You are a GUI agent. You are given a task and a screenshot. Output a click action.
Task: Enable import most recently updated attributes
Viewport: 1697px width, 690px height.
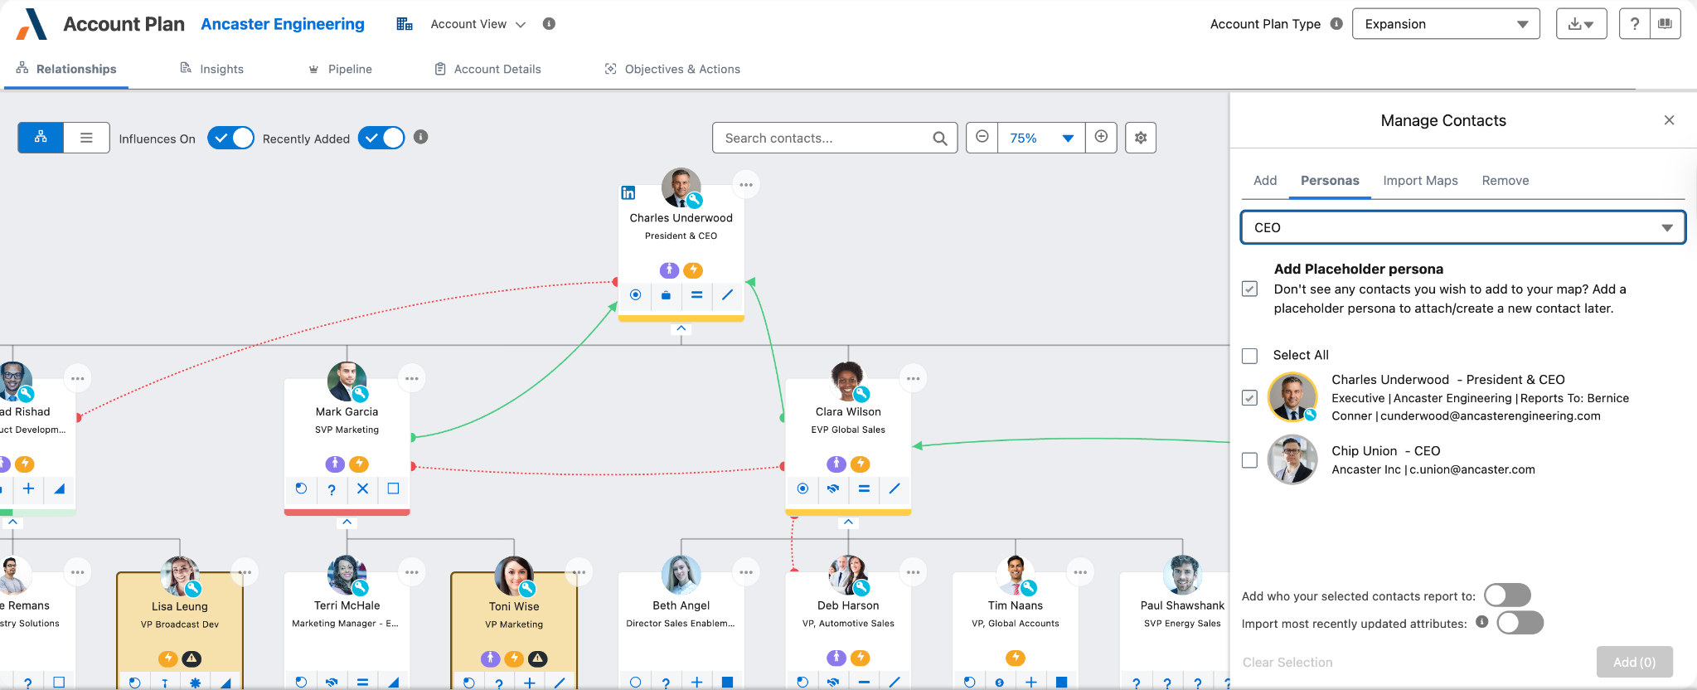[x=1520, y=623]
